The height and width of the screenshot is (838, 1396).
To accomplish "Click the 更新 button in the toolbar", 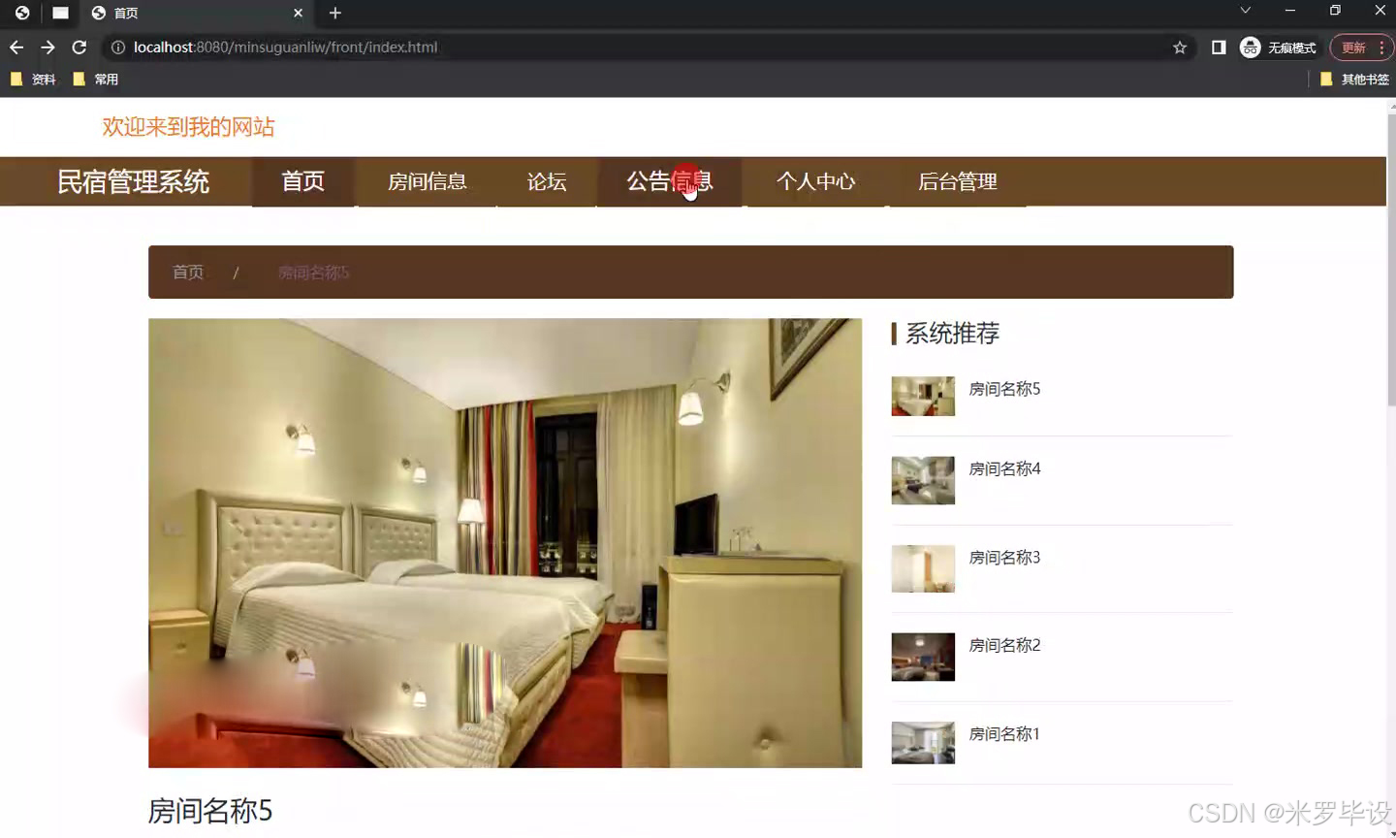I will [x=1356, y=47].
